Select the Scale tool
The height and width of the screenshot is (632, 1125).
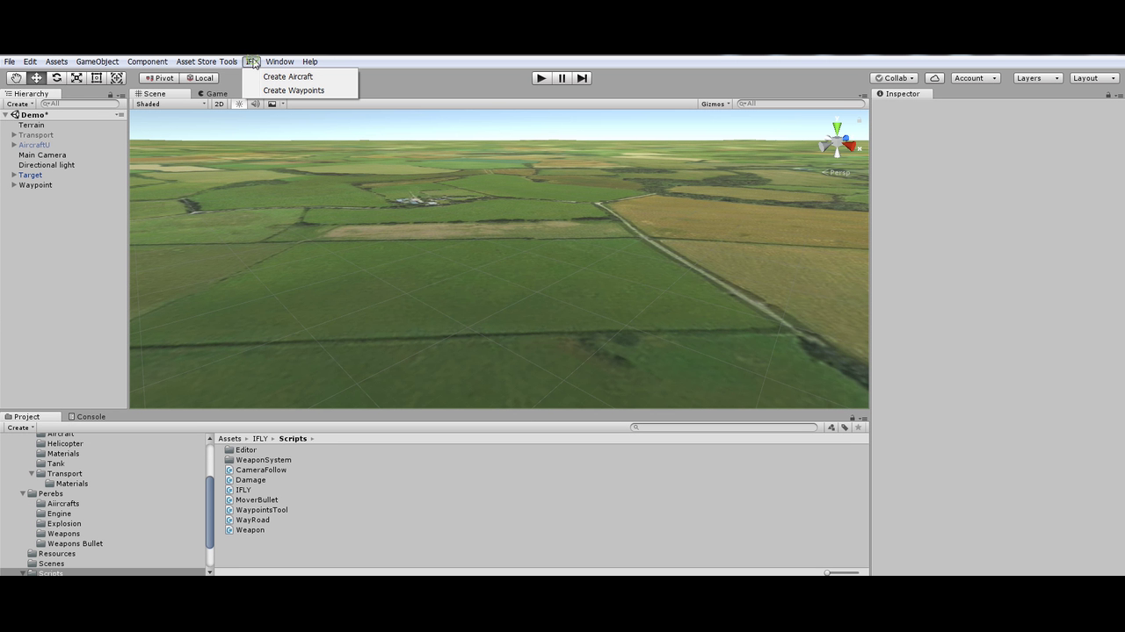click(76, 78)
